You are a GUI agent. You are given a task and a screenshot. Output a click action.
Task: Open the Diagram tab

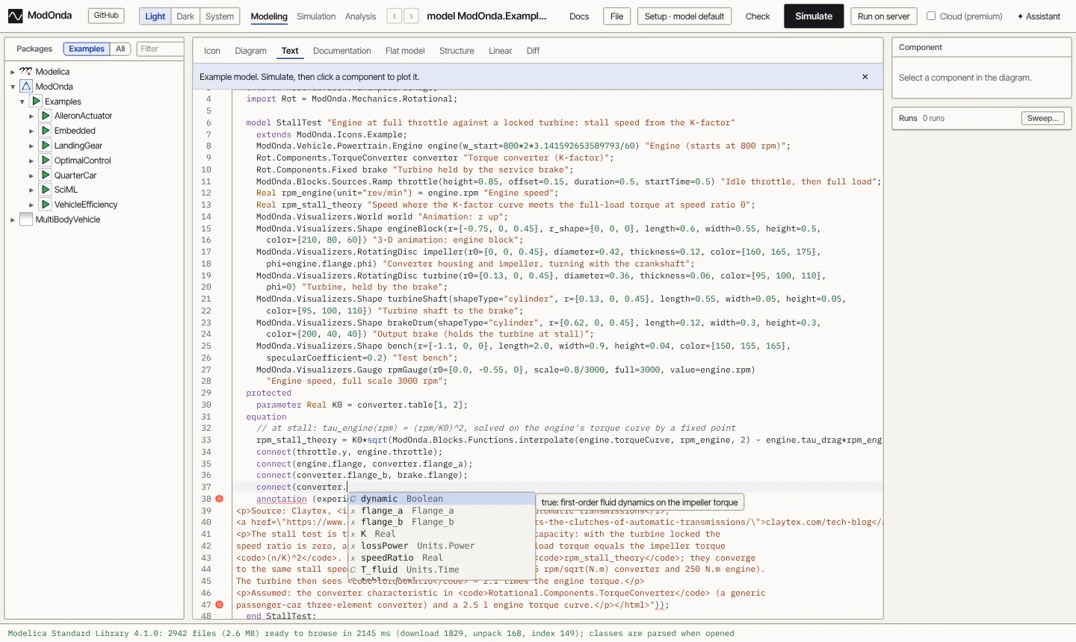click(x=251, y=51)
